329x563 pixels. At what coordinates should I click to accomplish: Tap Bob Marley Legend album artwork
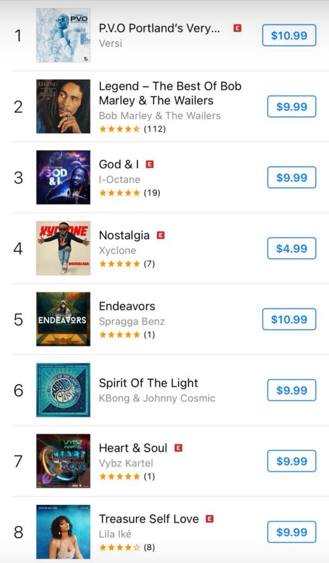tap(63, 106)
